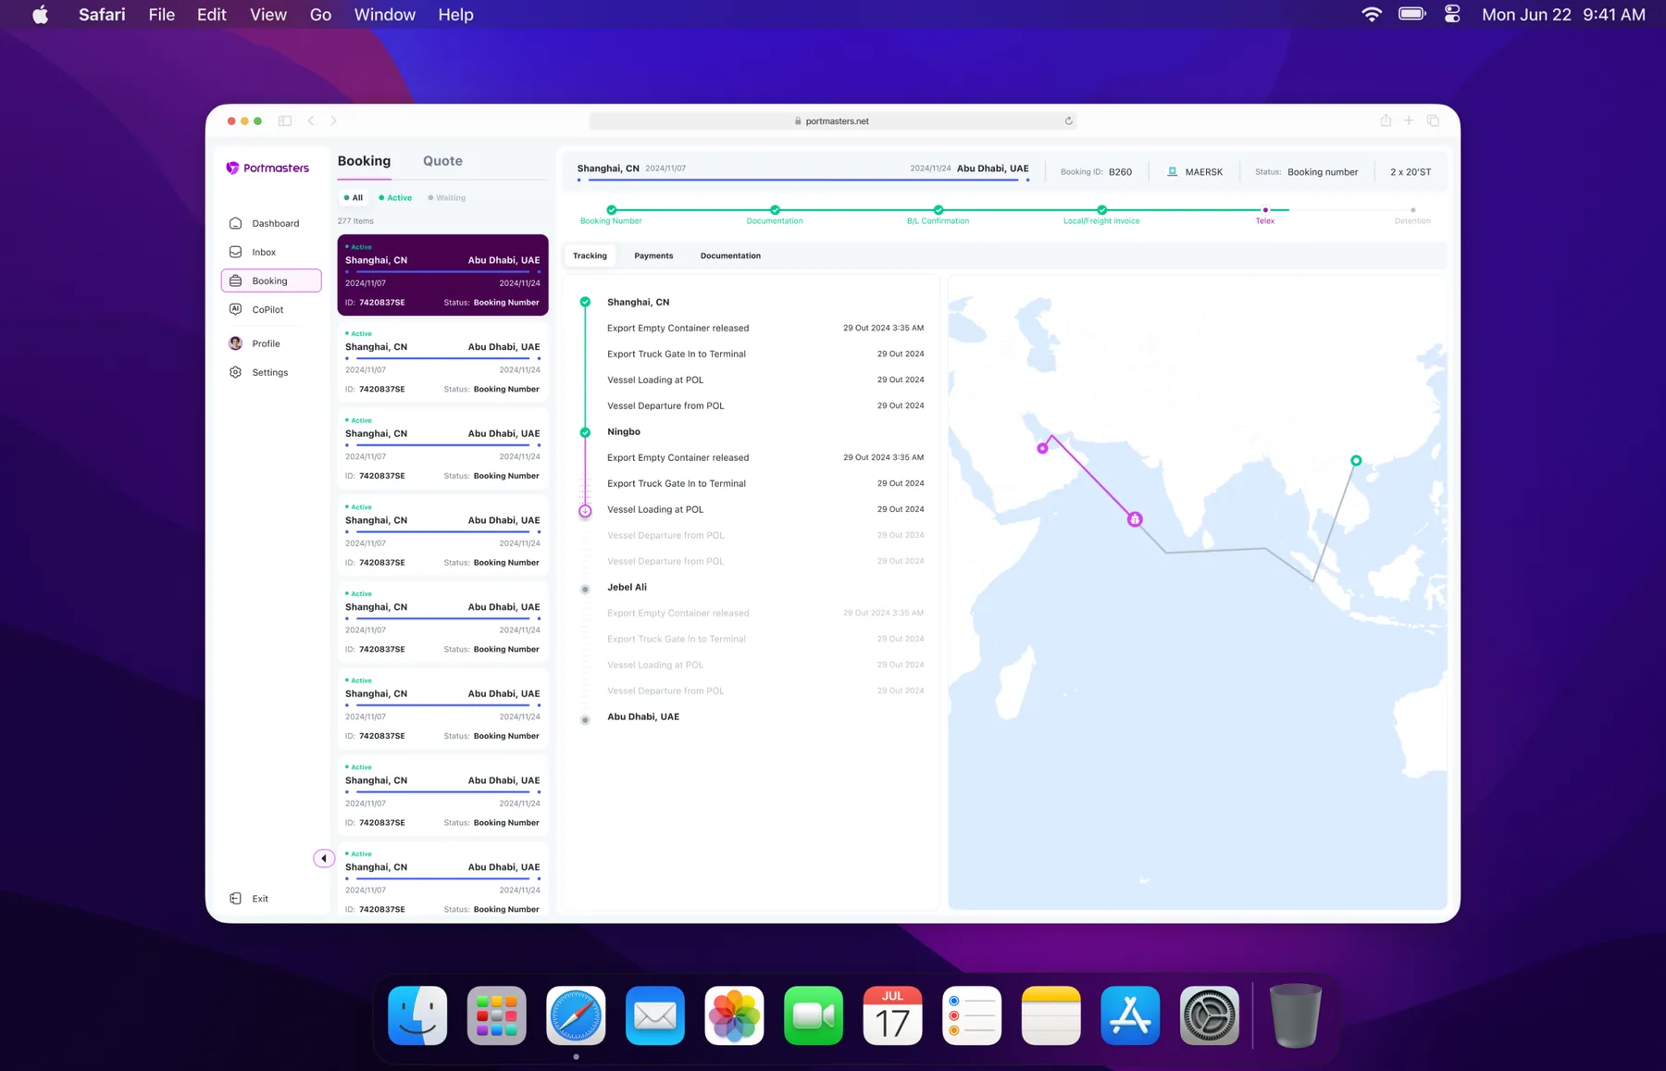Click the MAERSK carrier label
This screenshot has height=1071, width=1666.
point(1195,172)
